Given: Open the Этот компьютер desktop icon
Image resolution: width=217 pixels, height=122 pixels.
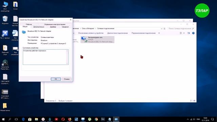Looking at the screenshot, I should coord(5,7).
